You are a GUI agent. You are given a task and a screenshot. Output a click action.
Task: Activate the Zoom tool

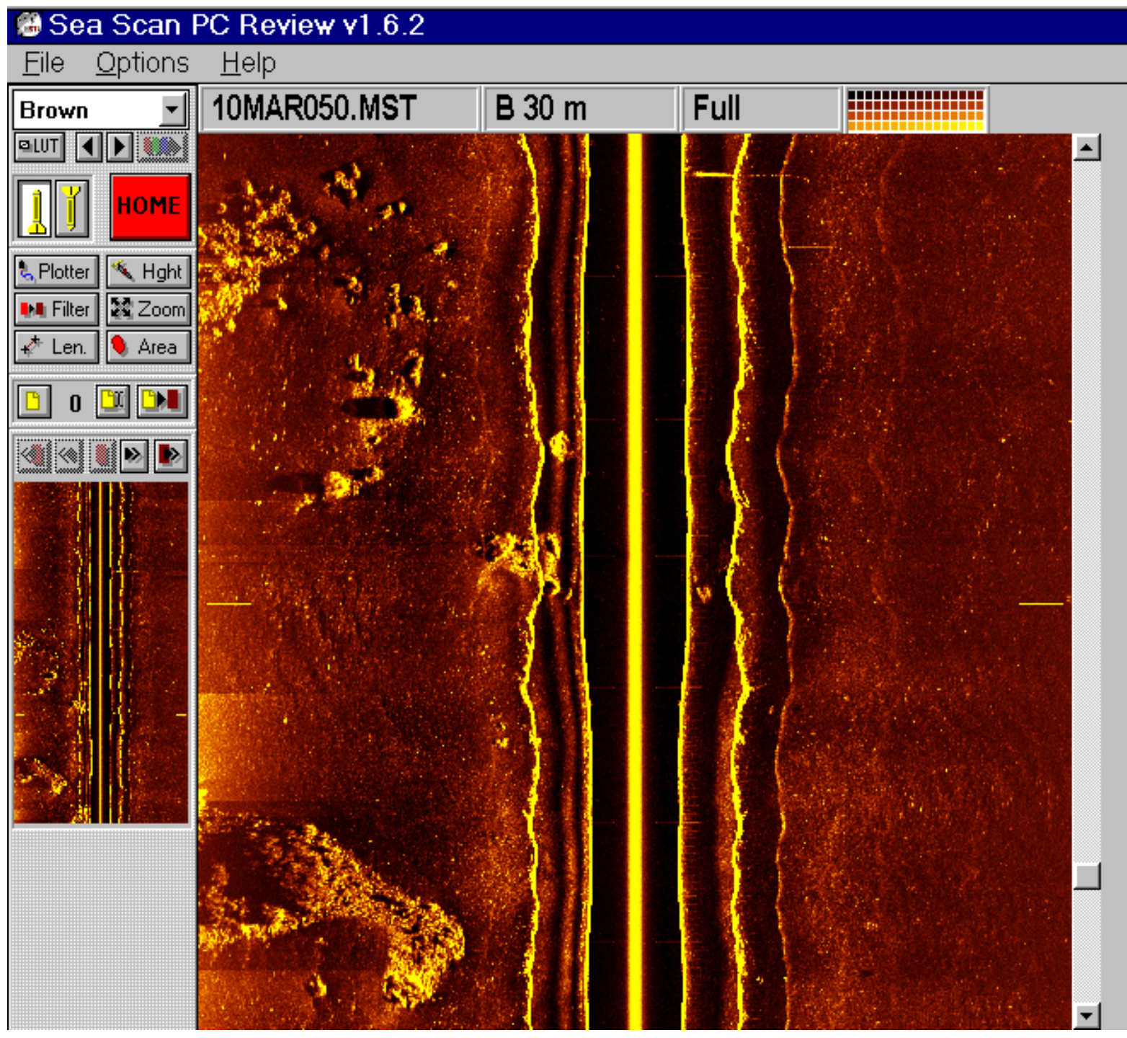tap(149, 309)
